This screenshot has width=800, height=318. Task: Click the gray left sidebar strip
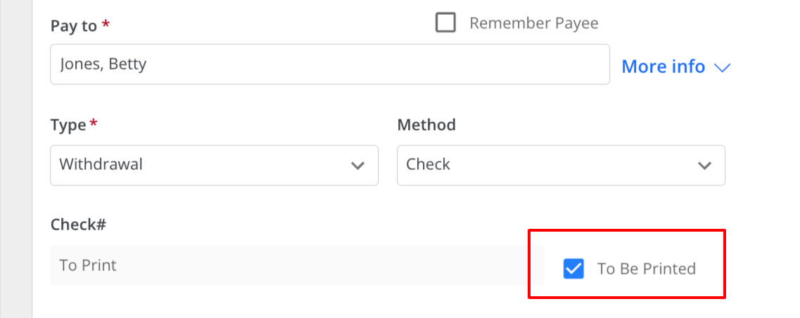(15, 159)
